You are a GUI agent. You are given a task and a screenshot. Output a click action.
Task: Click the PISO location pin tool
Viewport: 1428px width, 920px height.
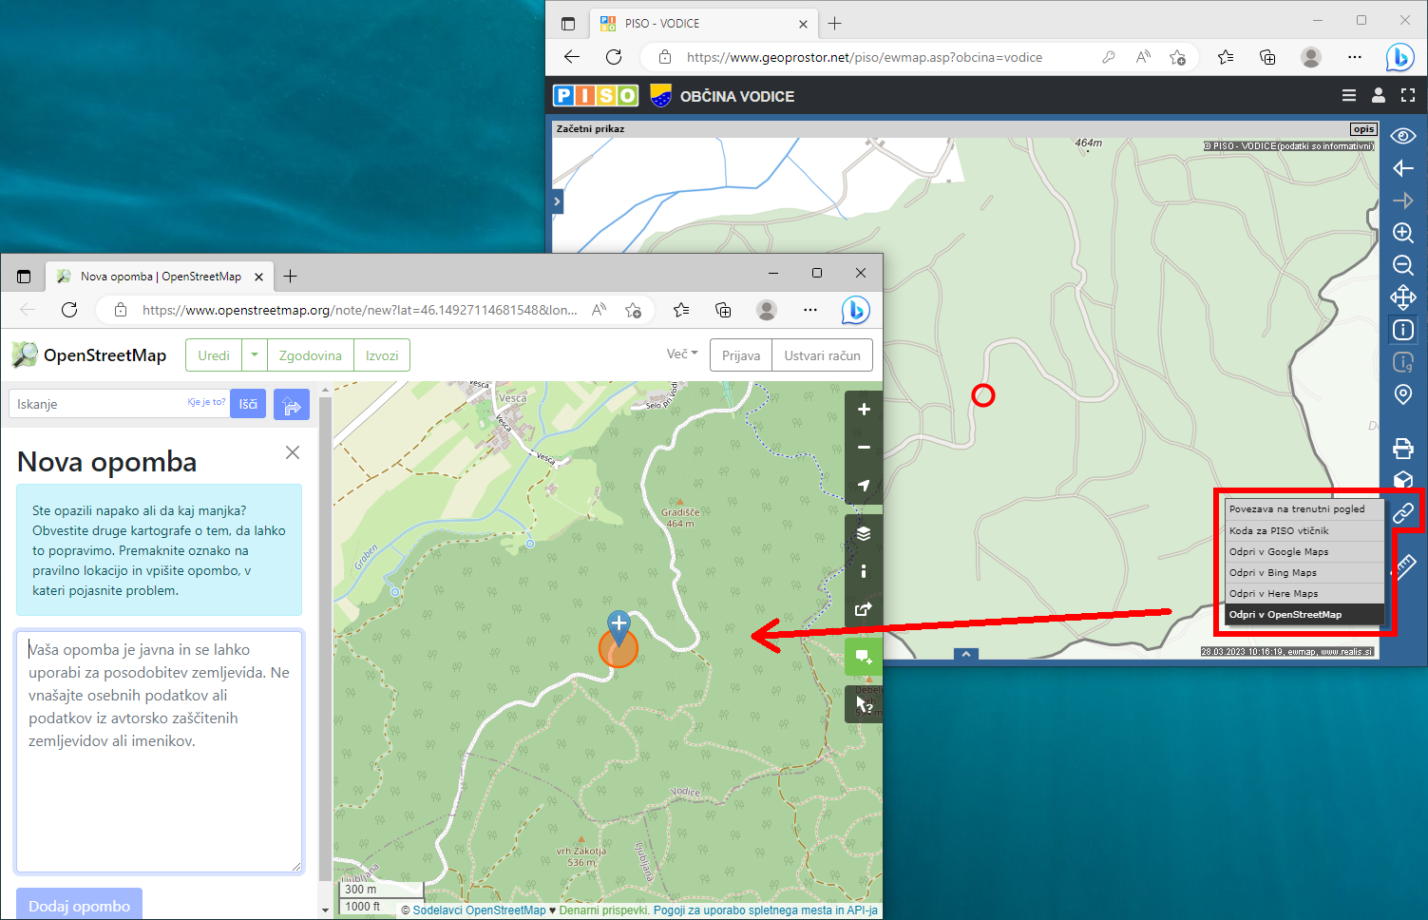tap(1403, 394)
